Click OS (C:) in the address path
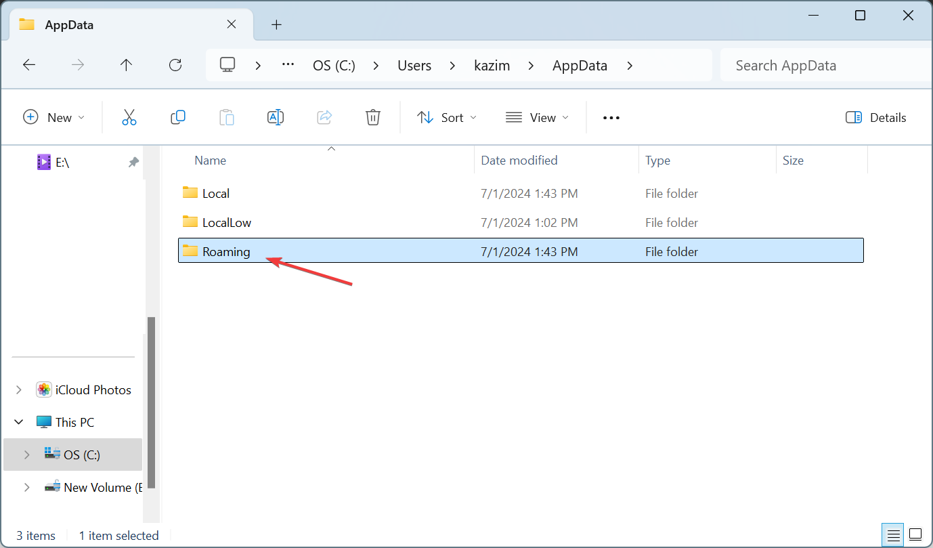This screenshot has height=548, width=933. 334,65
